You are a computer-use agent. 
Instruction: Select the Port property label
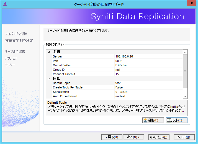coord(56,61)
